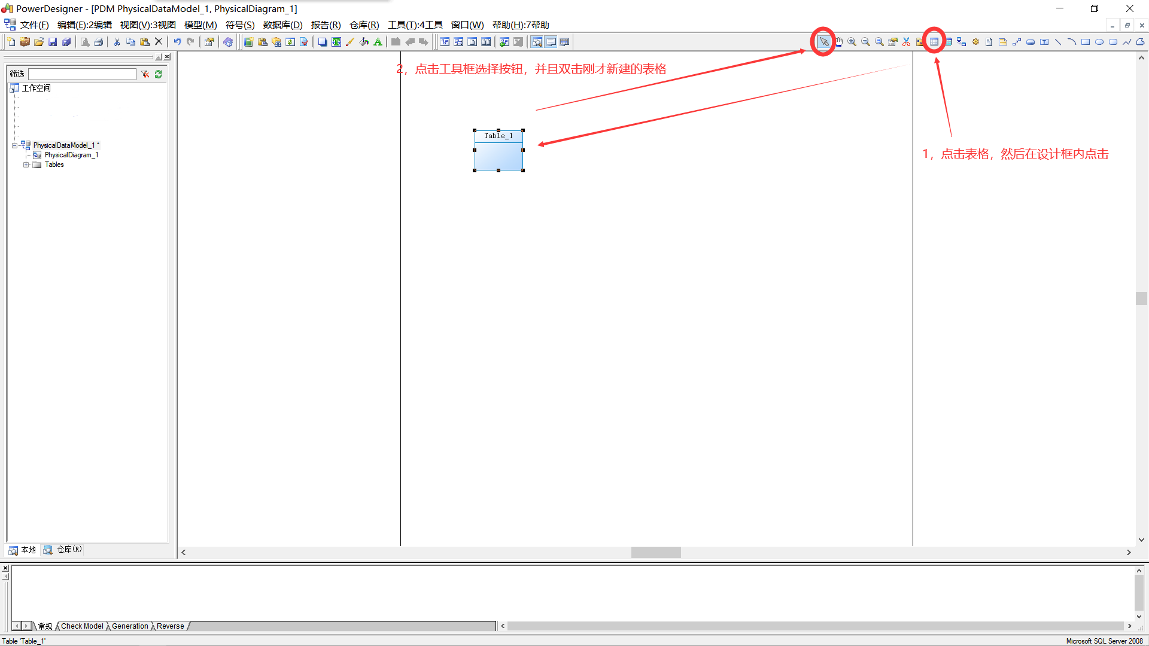This screenshot has height=646, width=1149.
Task: Select the Text tool in palette
Action: pos(1044,42)
